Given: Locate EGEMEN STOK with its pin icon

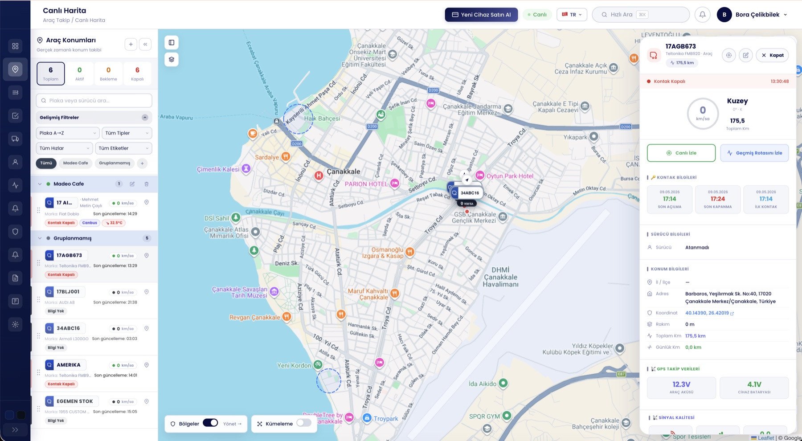Looking at the screenshot, I should 147,402.
